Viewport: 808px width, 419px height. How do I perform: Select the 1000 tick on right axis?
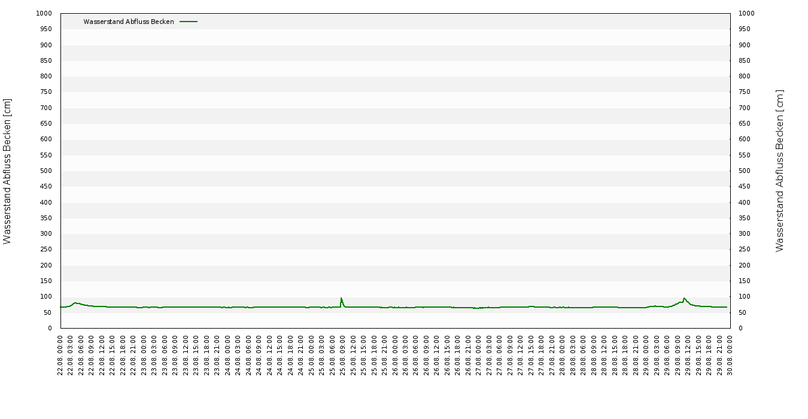(x=746, y=13)
